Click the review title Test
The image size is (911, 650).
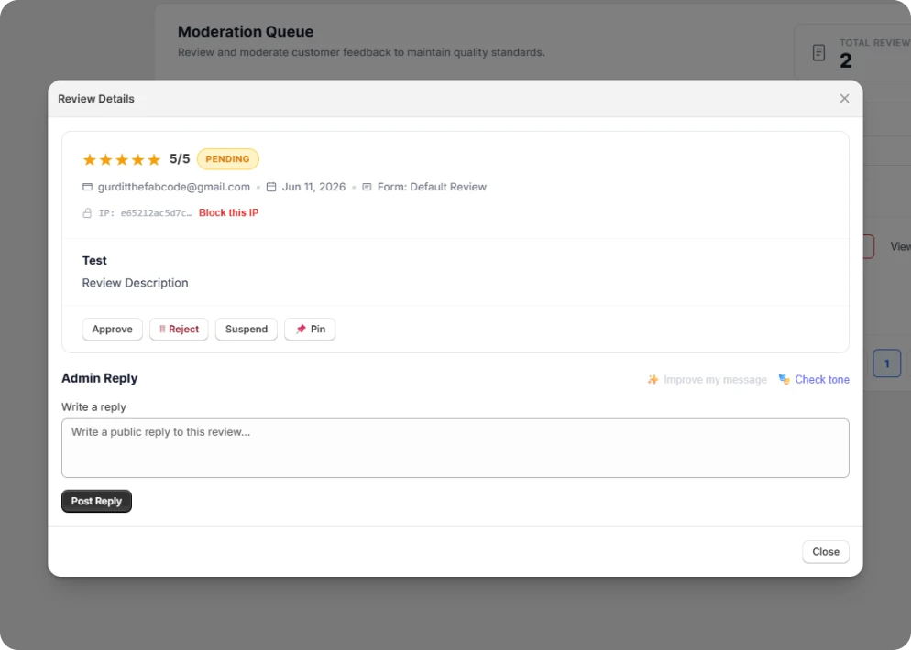94,261
